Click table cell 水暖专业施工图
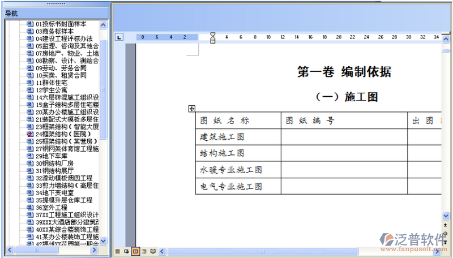The width and height of the screenshot is (453, 258). click(x=238, y=170)
